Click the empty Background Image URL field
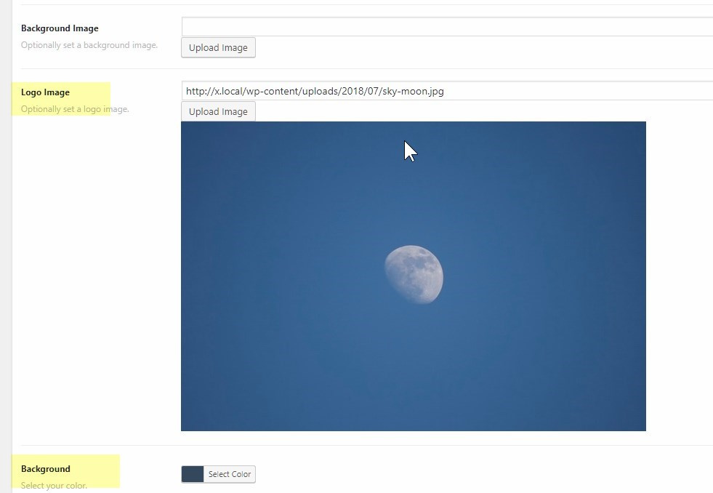Screen dimensions: 713x493 coord(447,27)
